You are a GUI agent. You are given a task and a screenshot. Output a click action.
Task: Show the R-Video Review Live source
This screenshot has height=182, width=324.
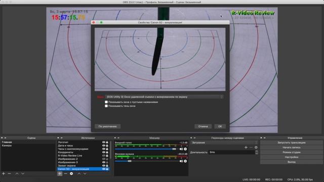104,156
